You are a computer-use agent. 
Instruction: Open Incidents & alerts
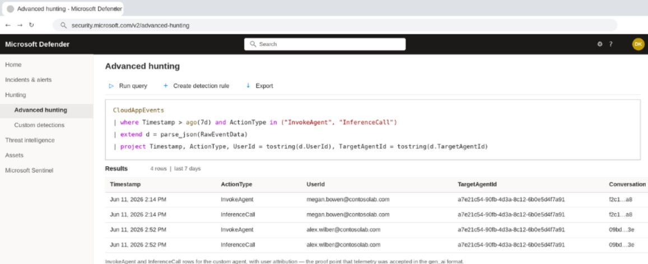tap(29, 79)
